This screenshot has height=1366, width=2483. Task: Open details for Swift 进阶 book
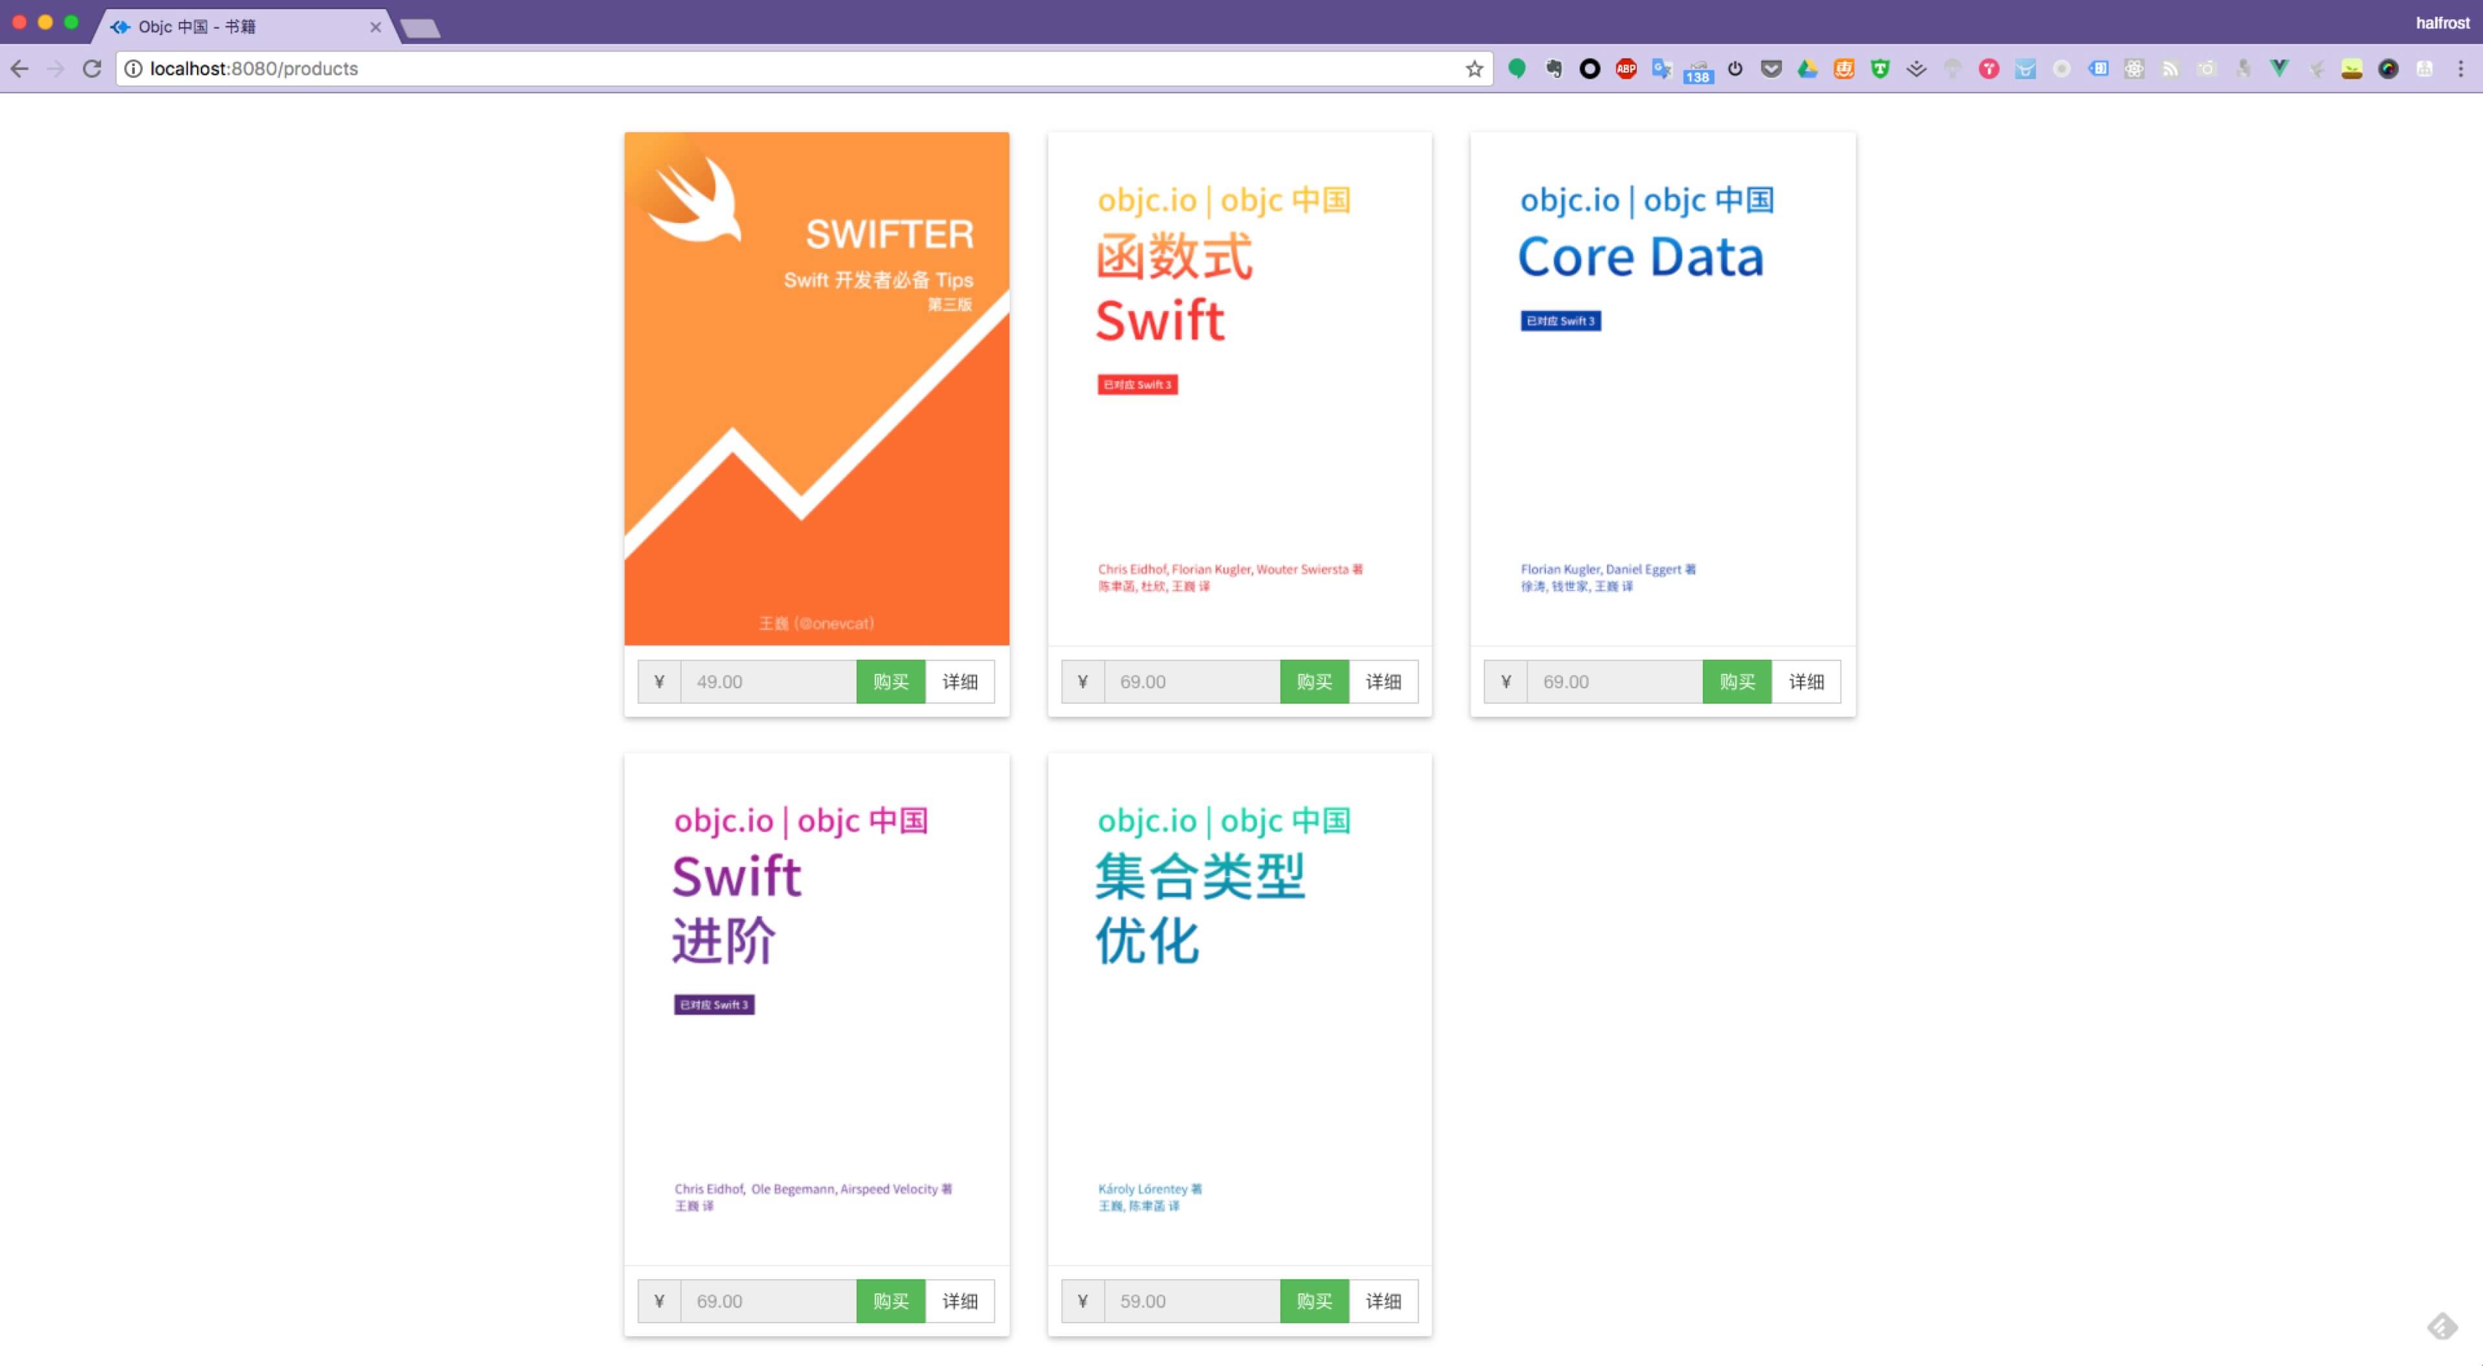tap(959, 1301)
